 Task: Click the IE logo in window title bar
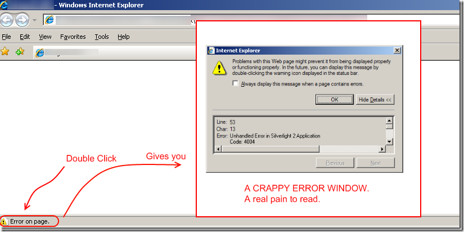[4, 5]
